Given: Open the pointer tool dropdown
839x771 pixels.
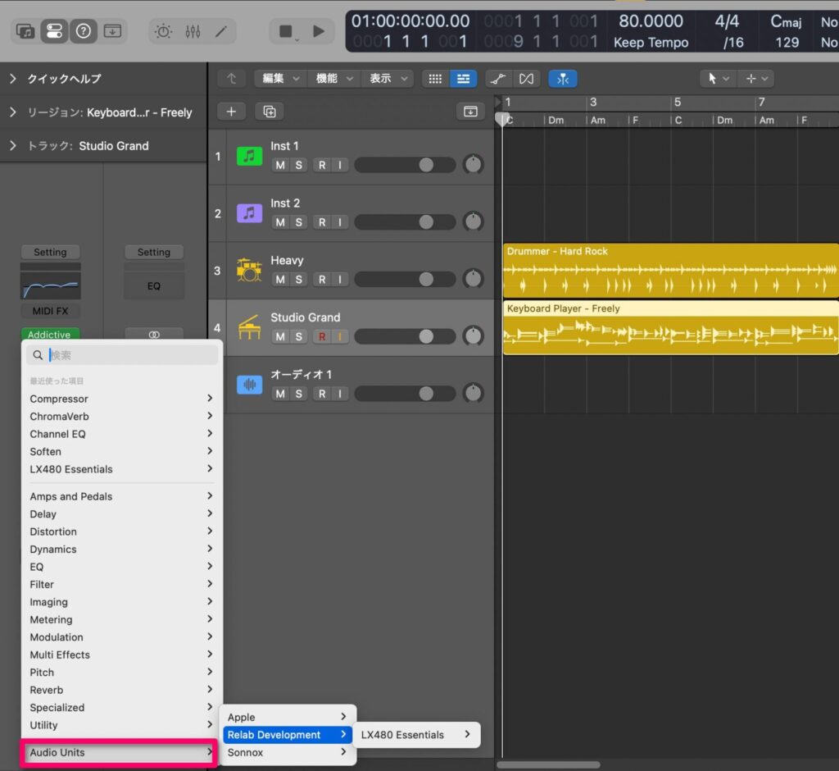Looking at the screenshot, I should coord(718,79).
